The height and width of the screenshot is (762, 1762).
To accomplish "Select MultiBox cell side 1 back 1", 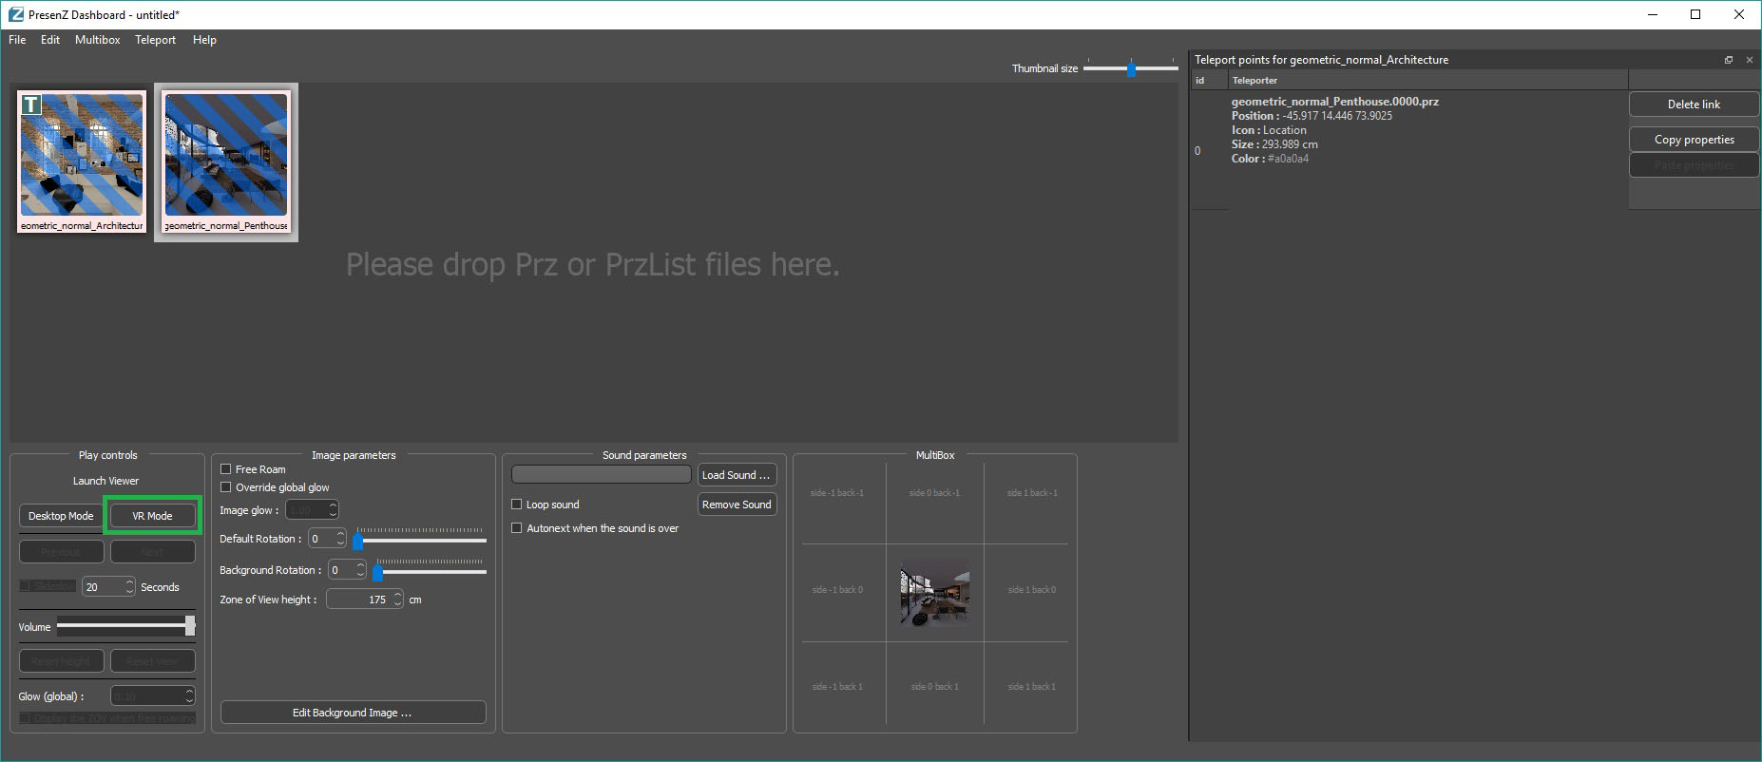I will [x=1033, y=687].
